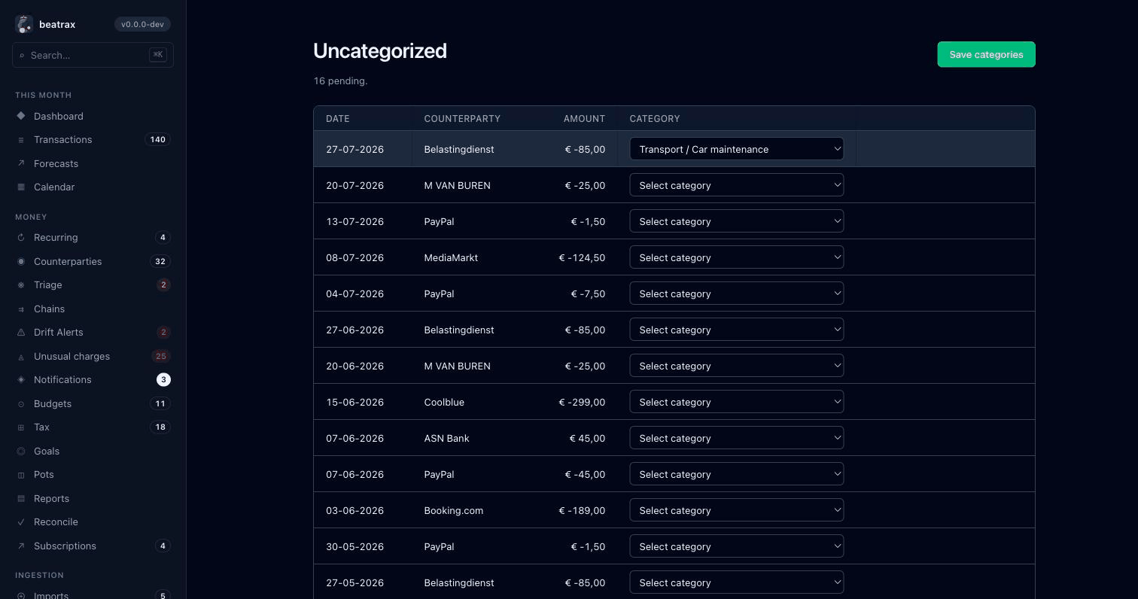Screen dimensions: 1138x599
Task: Open category dropdown for Coolblue row
Action: (736, 402)
